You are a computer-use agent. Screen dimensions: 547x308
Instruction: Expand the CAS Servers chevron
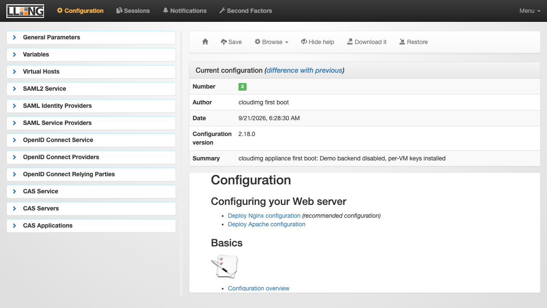[x=14, y=208]
